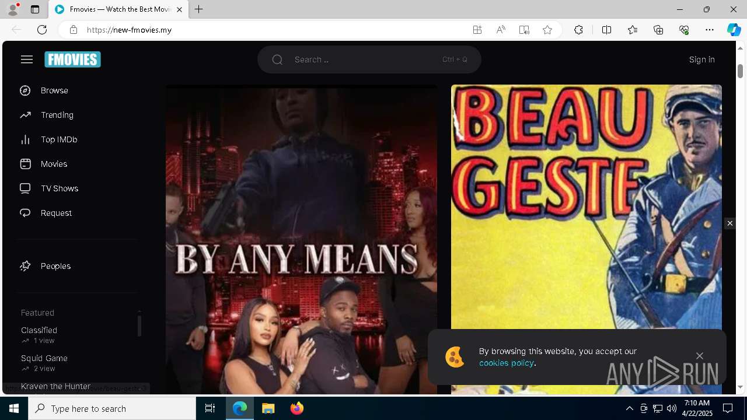747x420 pixels.
Task: Open featured title Classified
Action: [x=39, y=330]
